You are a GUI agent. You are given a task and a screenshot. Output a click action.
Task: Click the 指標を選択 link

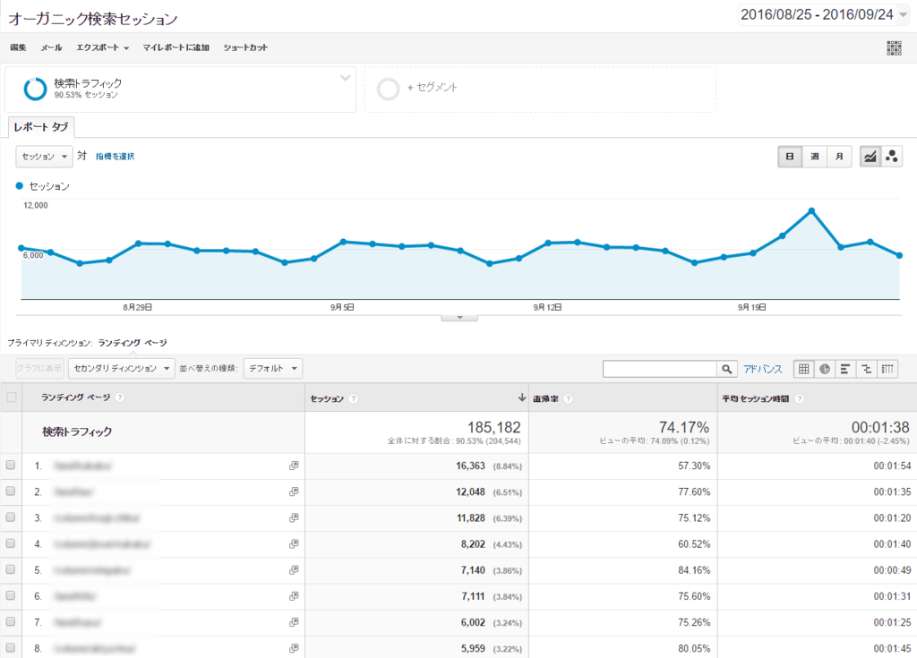[116, 156]
